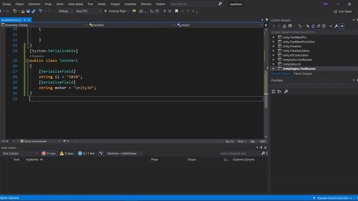Click the view code icon in Solution Explorer
358x201 pixels.
tap(331, 26)
